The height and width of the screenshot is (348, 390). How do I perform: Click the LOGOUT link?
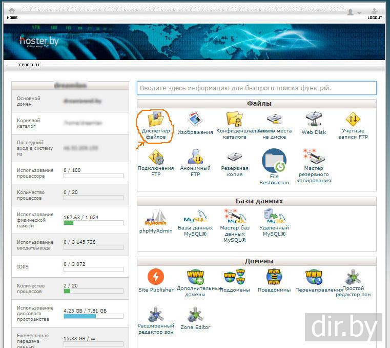[x=375, y=17]
